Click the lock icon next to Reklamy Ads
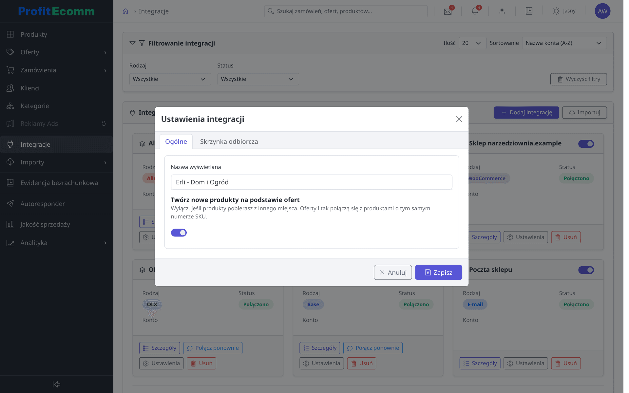 (x=104, y=123)
